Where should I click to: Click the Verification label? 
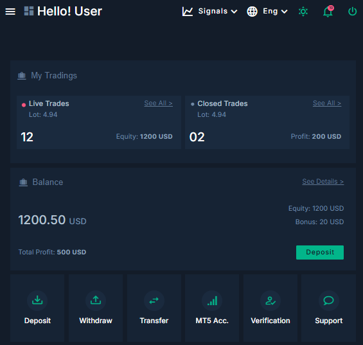click(x=270, y=321)
